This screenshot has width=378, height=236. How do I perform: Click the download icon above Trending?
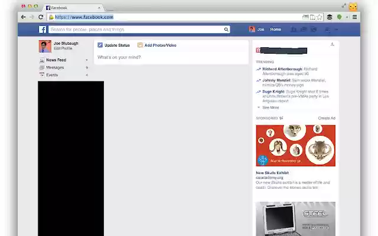tap(332, 44)
